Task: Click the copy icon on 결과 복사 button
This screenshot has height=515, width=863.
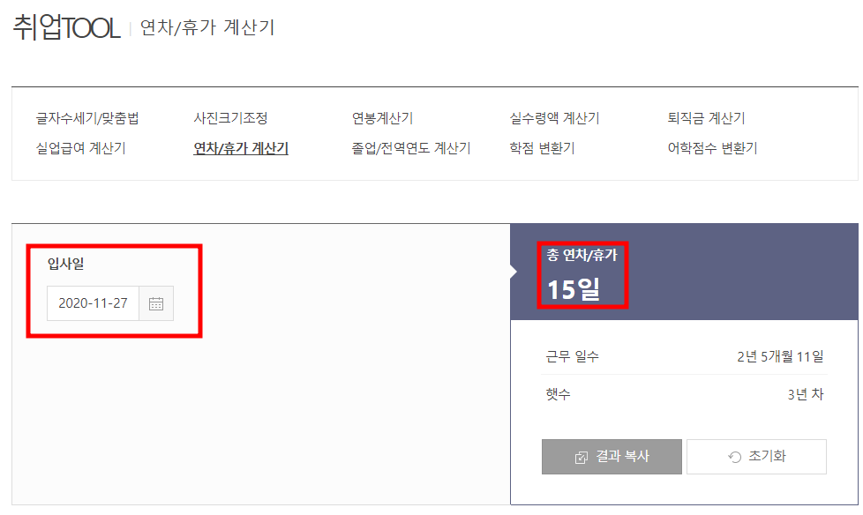Action: coord(580,456)
